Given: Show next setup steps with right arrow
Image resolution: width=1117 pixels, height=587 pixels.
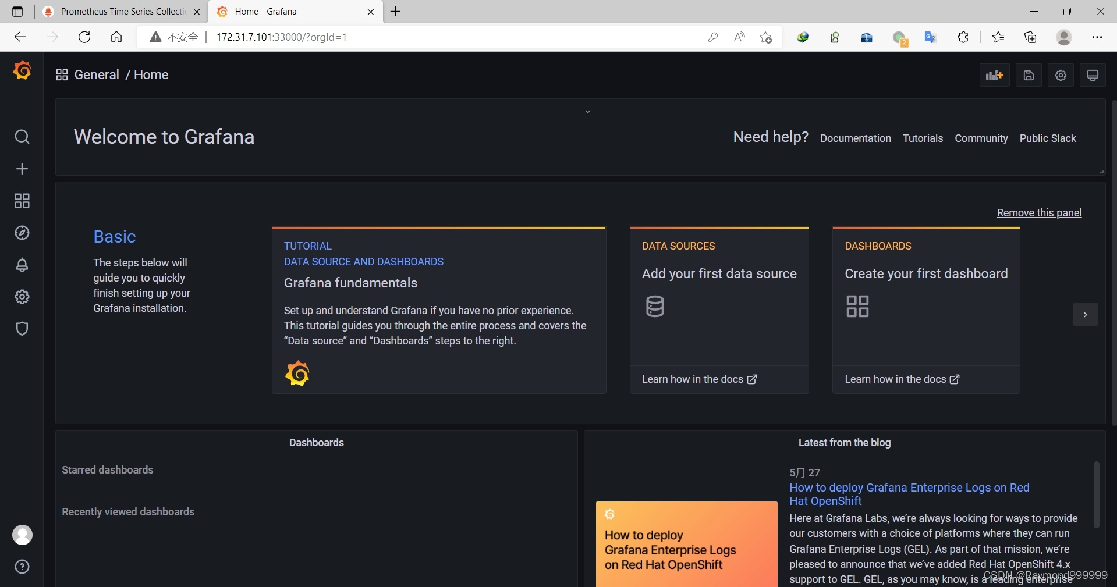Looking at the screenshot, I should tap(1085, 315).
